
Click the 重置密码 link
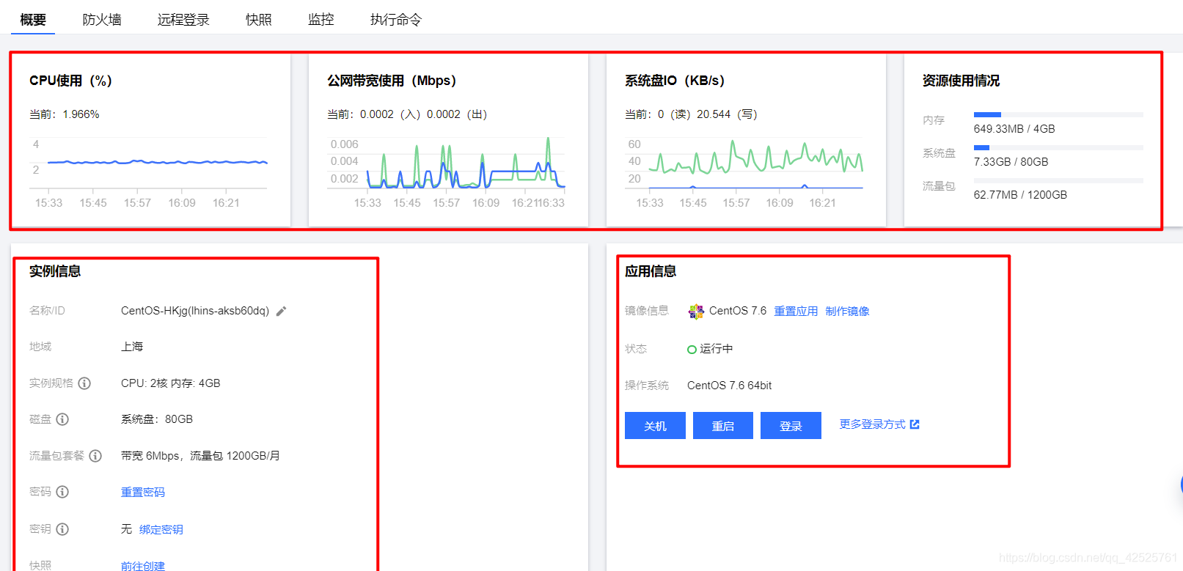pyautogui.click(x=143, y=492)
